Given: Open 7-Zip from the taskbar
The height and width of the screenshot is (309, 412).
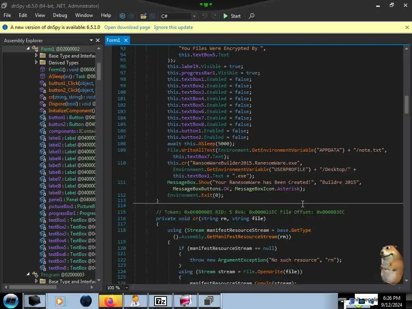Looking at the screenshot, I should [x=160, y=301].
